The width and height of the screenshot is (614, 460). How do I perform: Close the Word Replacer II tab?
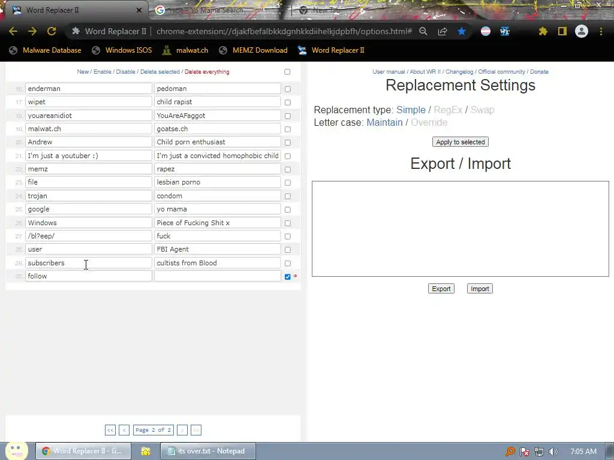coord(139,10)
